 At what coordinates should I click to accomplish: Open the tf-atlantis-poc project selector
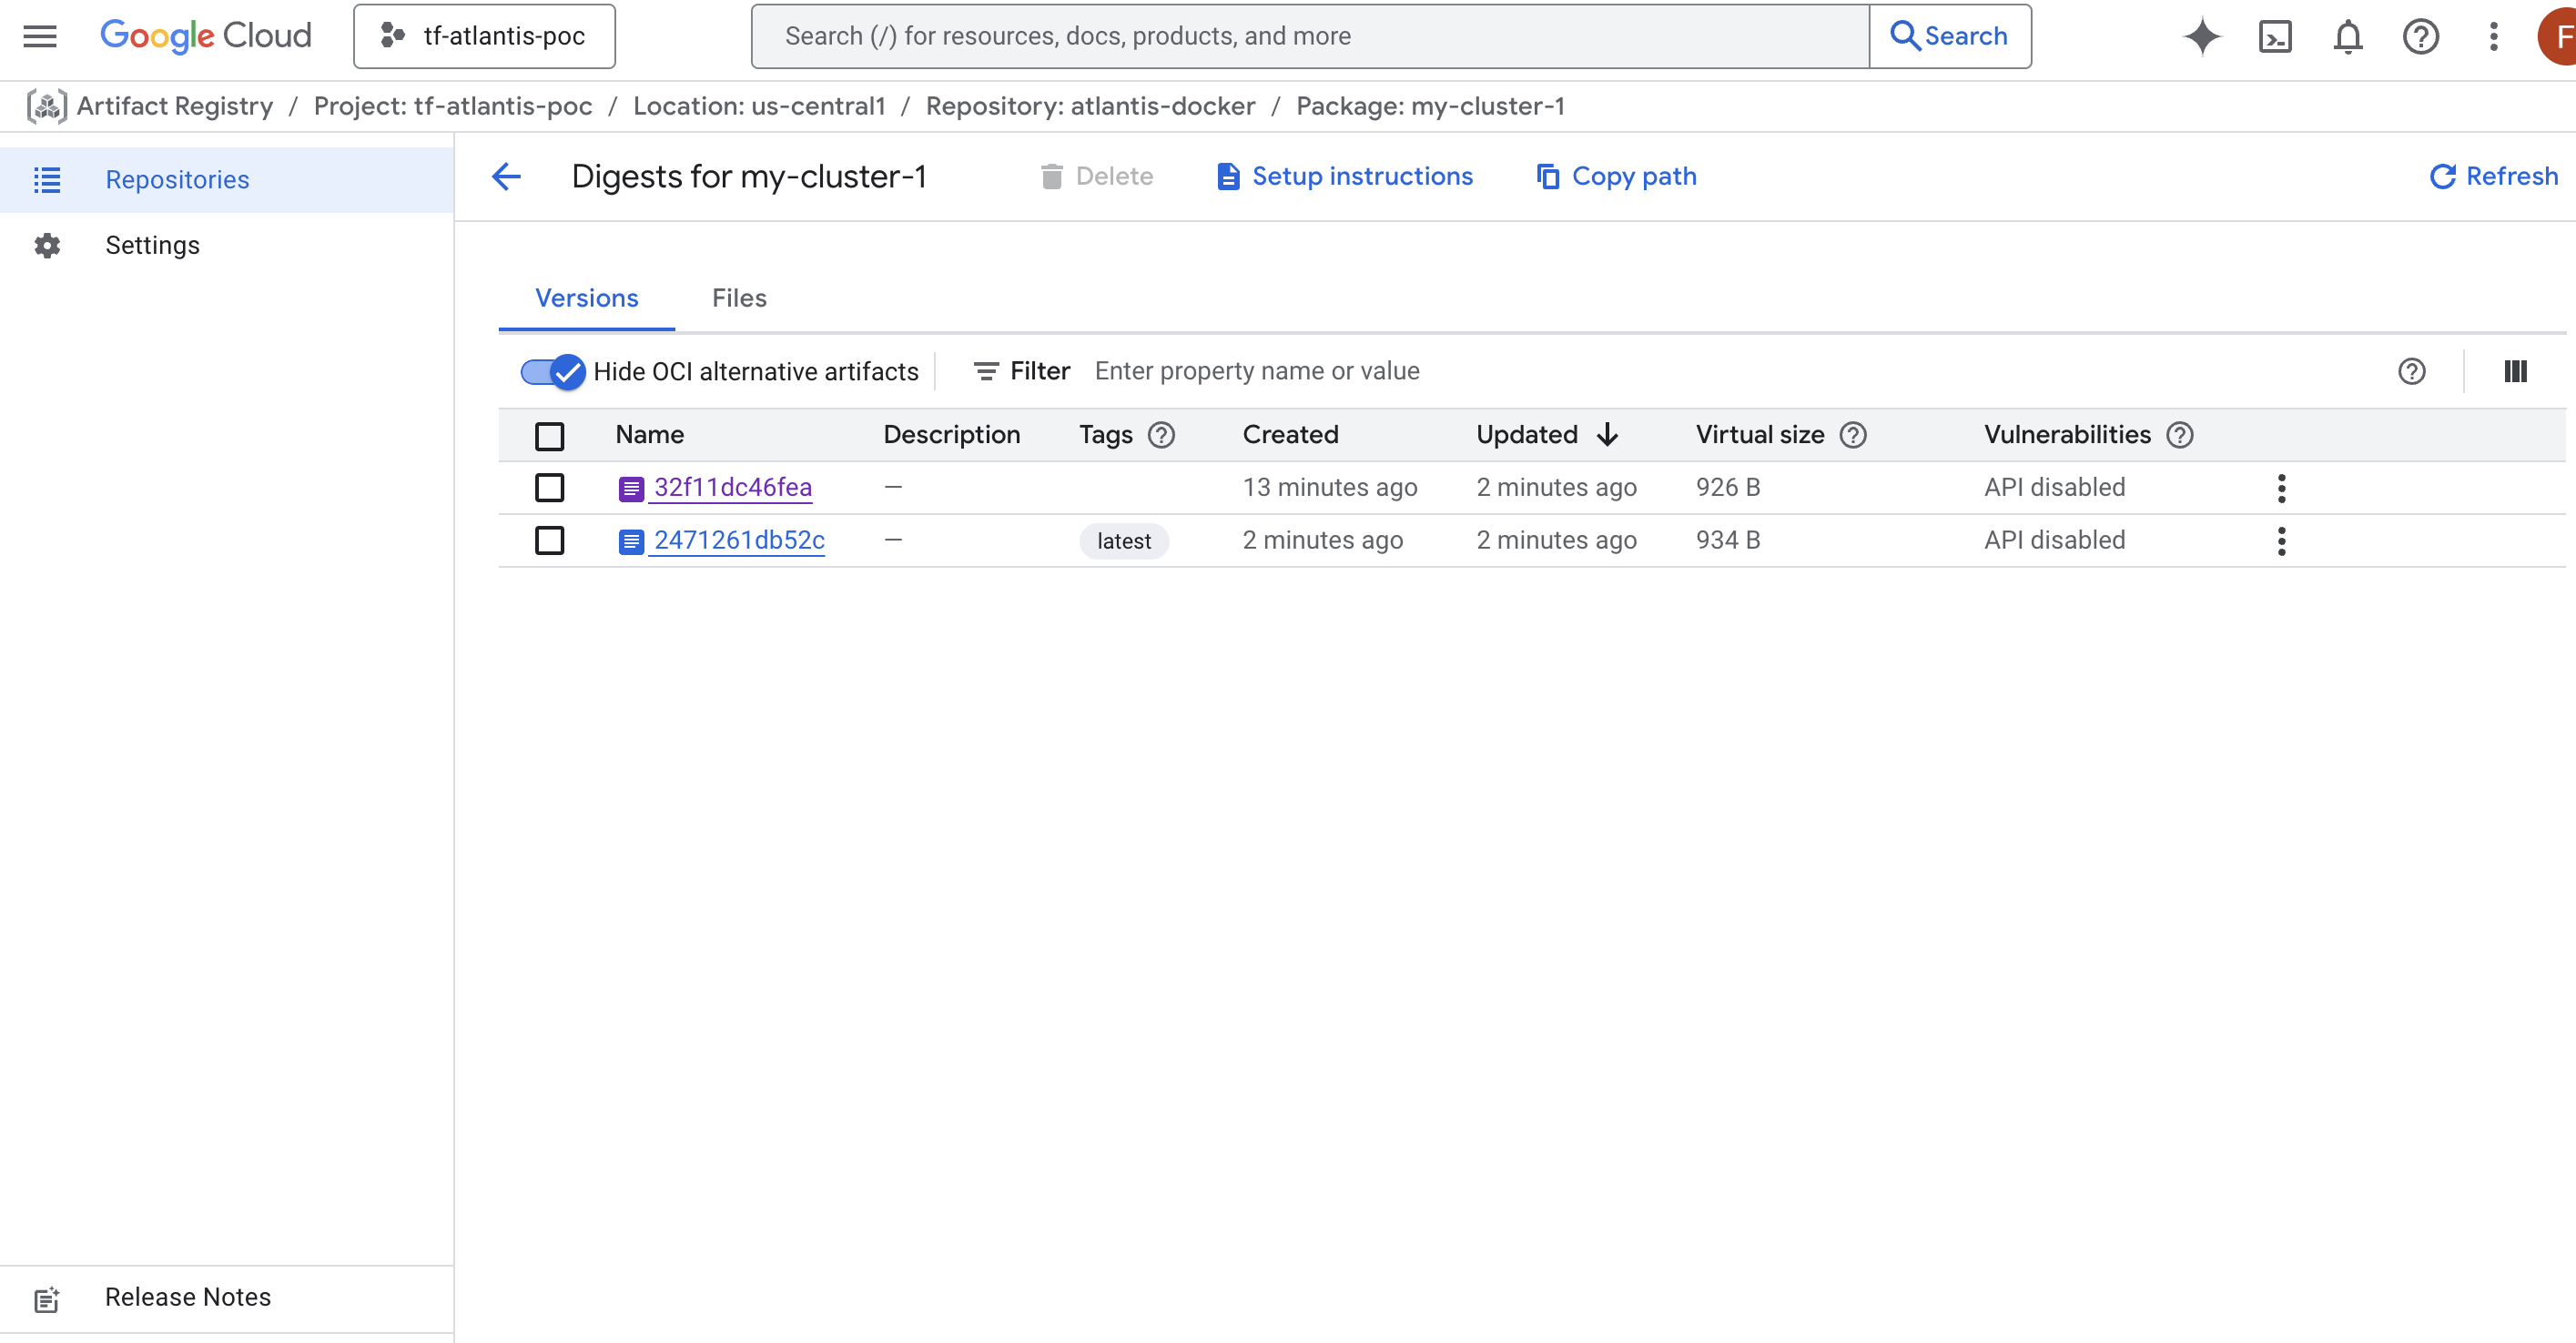484,36
